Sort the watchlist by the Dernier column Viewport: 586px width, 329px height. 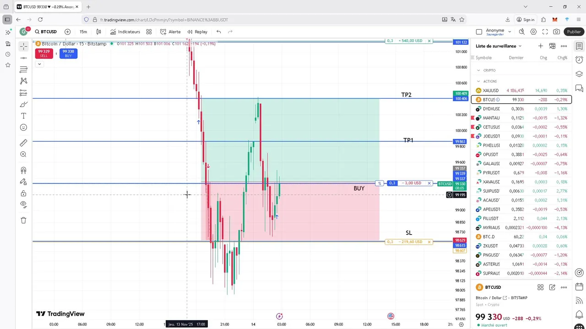point(516,58)
